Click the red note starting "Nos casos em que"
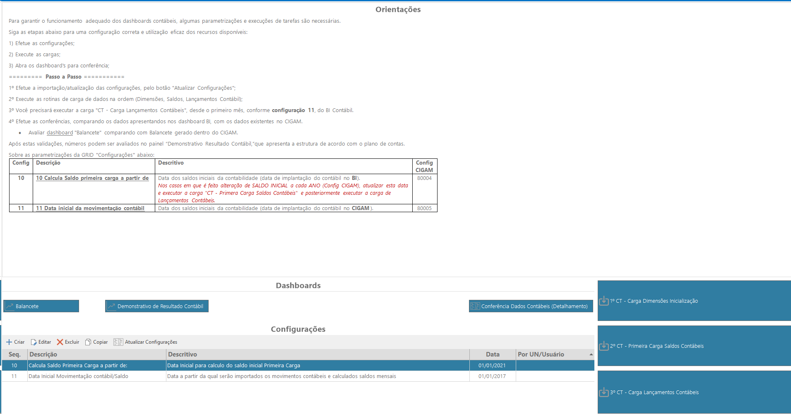Image resolution: width=791 pixels, height=414 pixels. [x=283, y=193]
